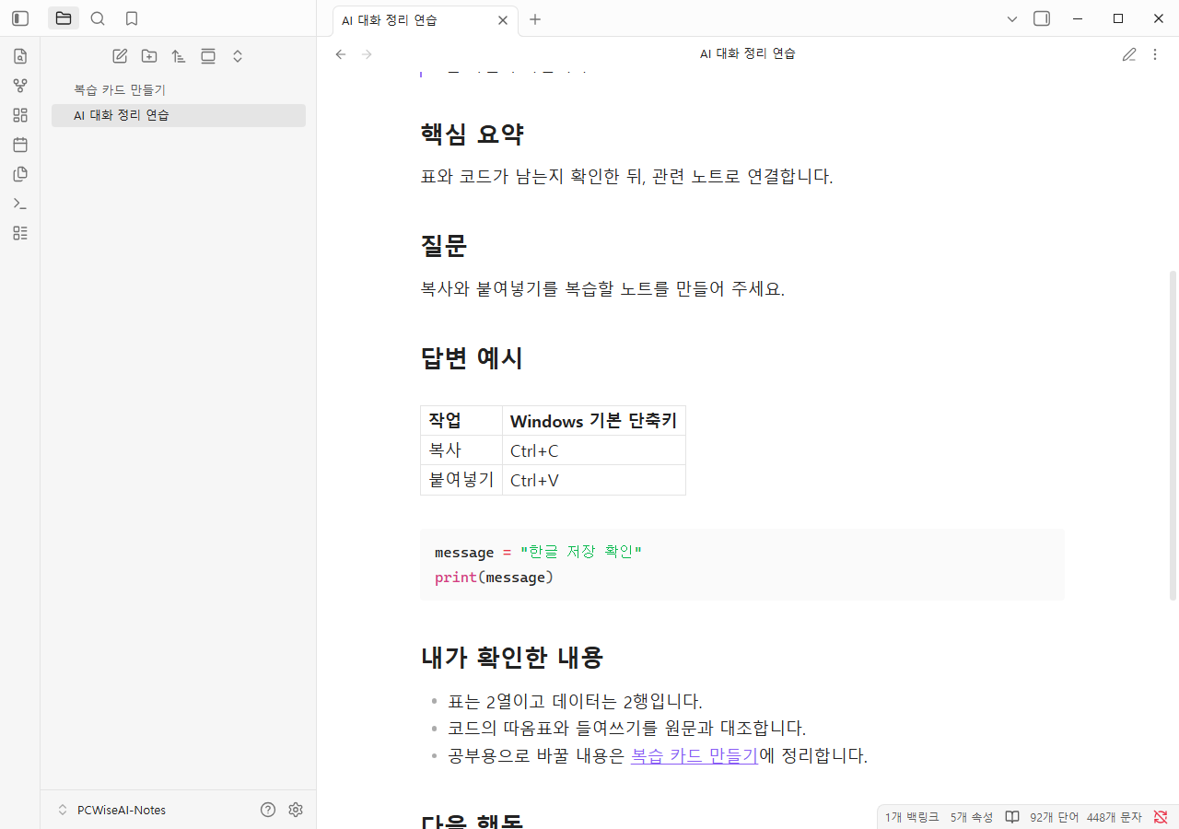Switch to editing mode pencil icon
The width and height of the screenshot is (1179, 829).
click(1129, 54)
